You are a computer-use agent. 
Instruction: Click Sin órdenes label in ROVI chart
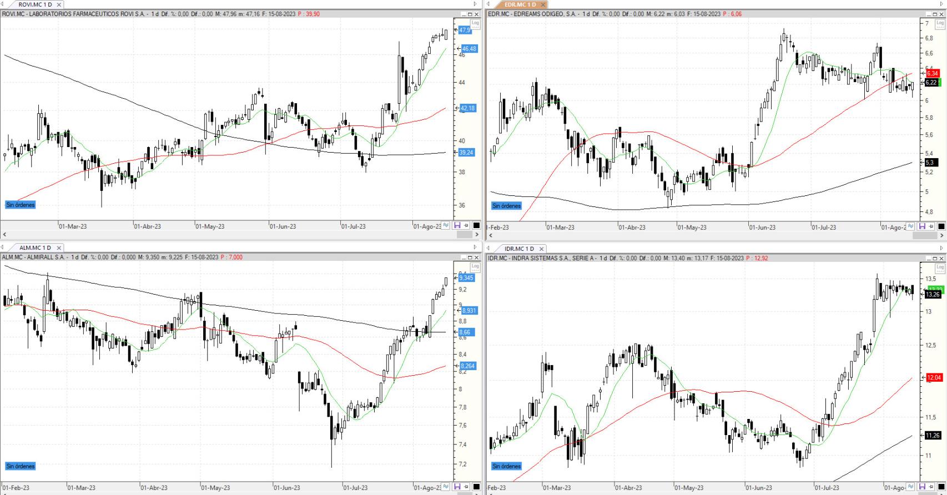click(21, 205)
